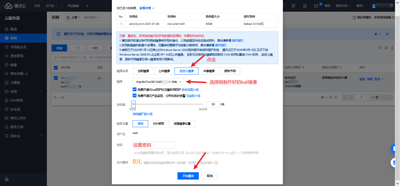This screenshot has height=186, width=400.
Task: Open the table settings gear icon
Action: coord(386,48)
